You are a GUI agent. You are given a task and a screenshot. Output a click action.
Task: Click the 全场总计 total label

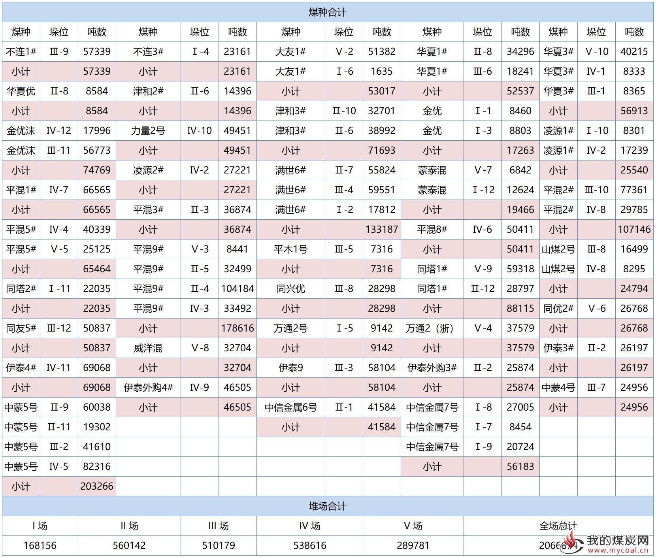pyautogui.click(x=558, y=526)
